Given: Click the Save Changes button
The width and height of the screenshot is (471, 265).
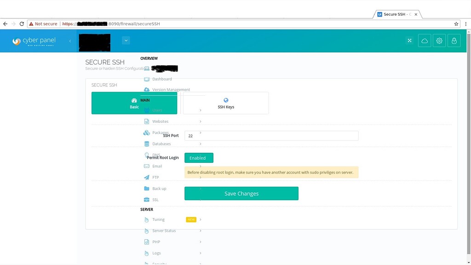Looking at the screenshot, I should click(x=241, y=193).
